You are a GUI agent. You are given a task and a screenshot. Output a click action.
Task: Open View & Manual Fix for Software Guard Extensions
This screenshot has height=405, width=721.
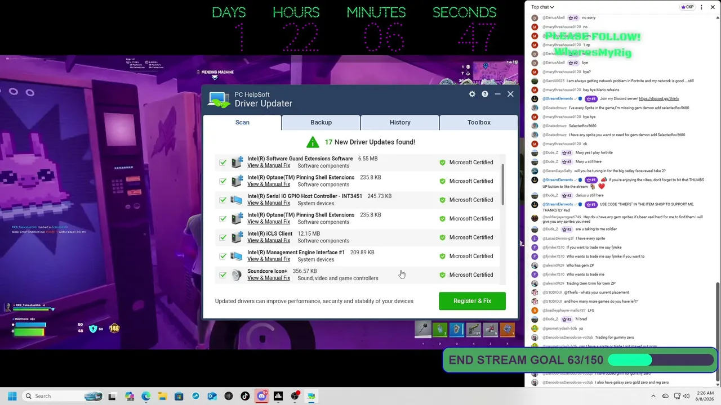269,166
